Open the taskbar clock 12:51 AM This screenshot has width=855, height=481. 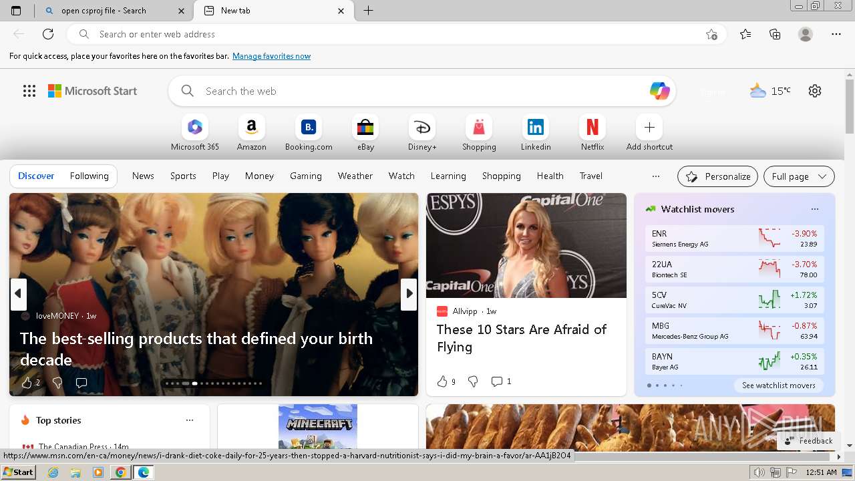(x=822, y=472)
